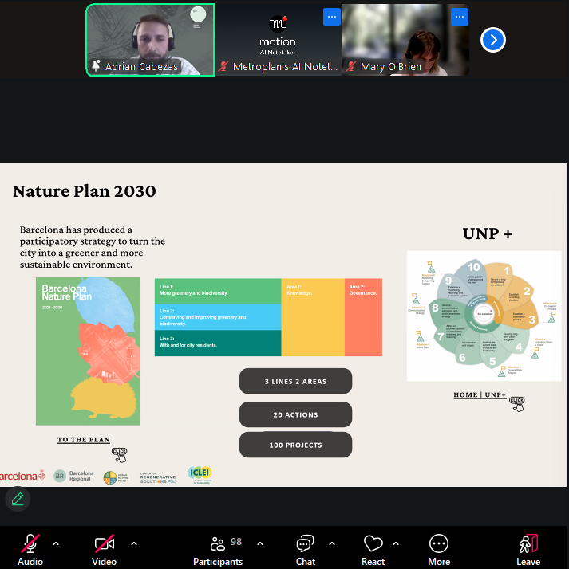Expand the Participants options chevron
Image resolution: width=569 pixels, height=569 pixels.
click(260, 543)
